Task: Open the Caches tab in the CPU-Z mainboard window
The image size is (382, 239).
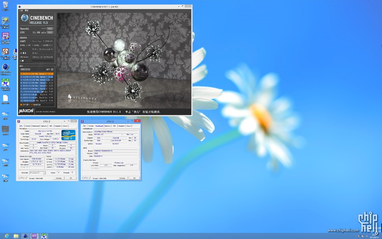Action: [x=91, y=126]
